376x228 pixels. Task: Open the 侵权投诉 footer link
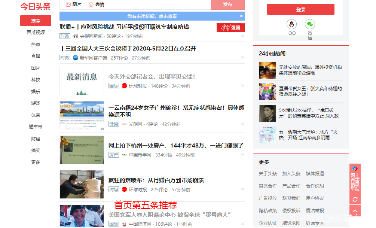(x=291, y=210)
